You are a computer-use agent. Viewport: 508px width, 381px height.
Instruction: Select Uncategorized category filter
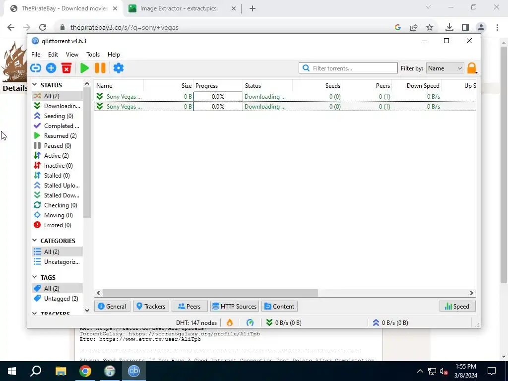tap(58, 262)
